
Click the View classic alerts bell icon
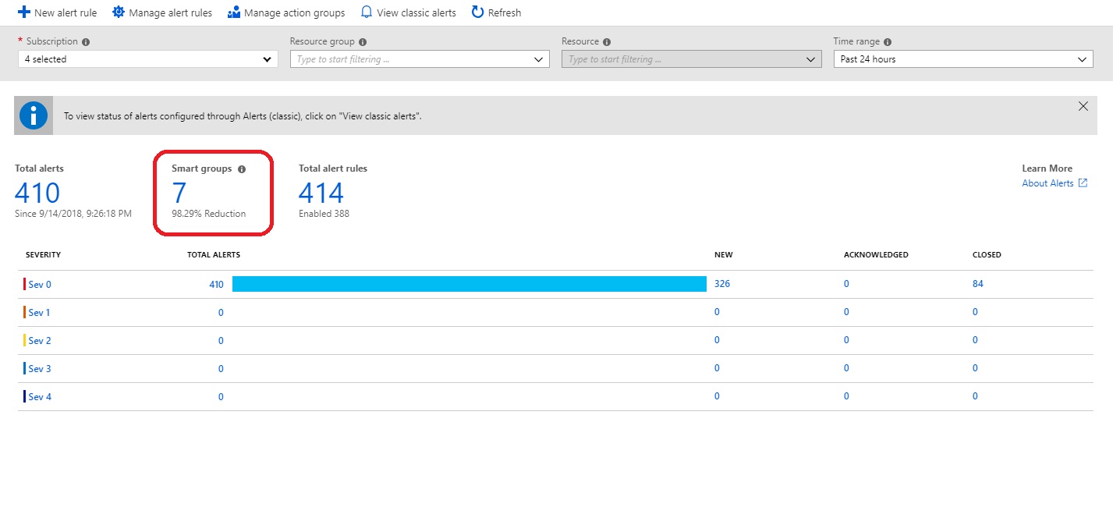click(366, 12)
